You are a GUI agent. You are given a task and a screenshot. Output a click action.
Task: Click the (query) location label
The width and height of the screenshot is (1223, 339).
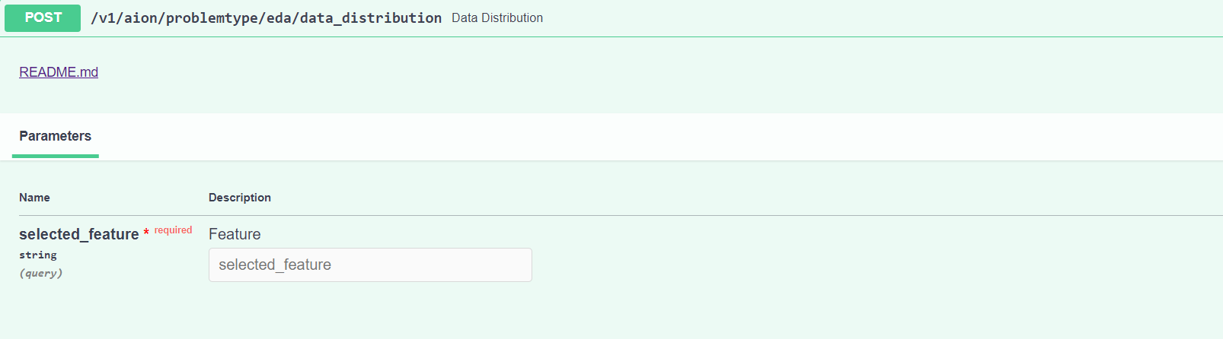[x=41, y=273]
